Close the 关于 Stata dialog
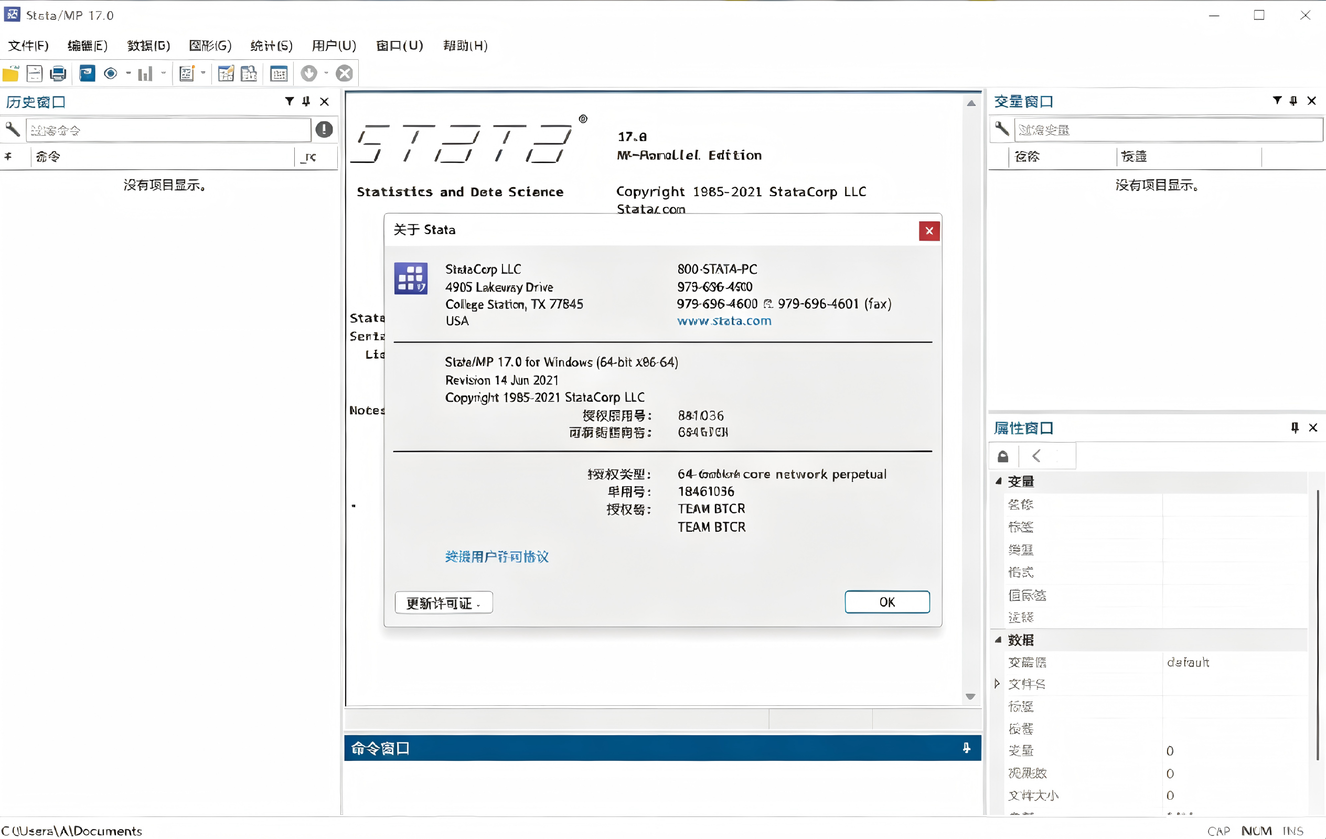The width and height of the screenshot is (1326, 839). click(x=929, y=231)
